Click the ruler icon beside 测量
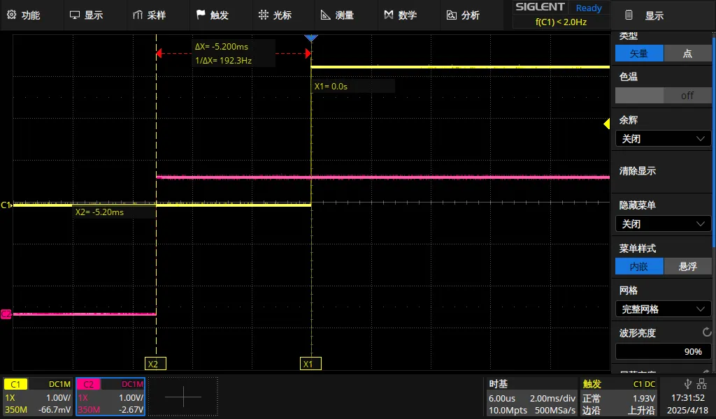 coord(326,15)
